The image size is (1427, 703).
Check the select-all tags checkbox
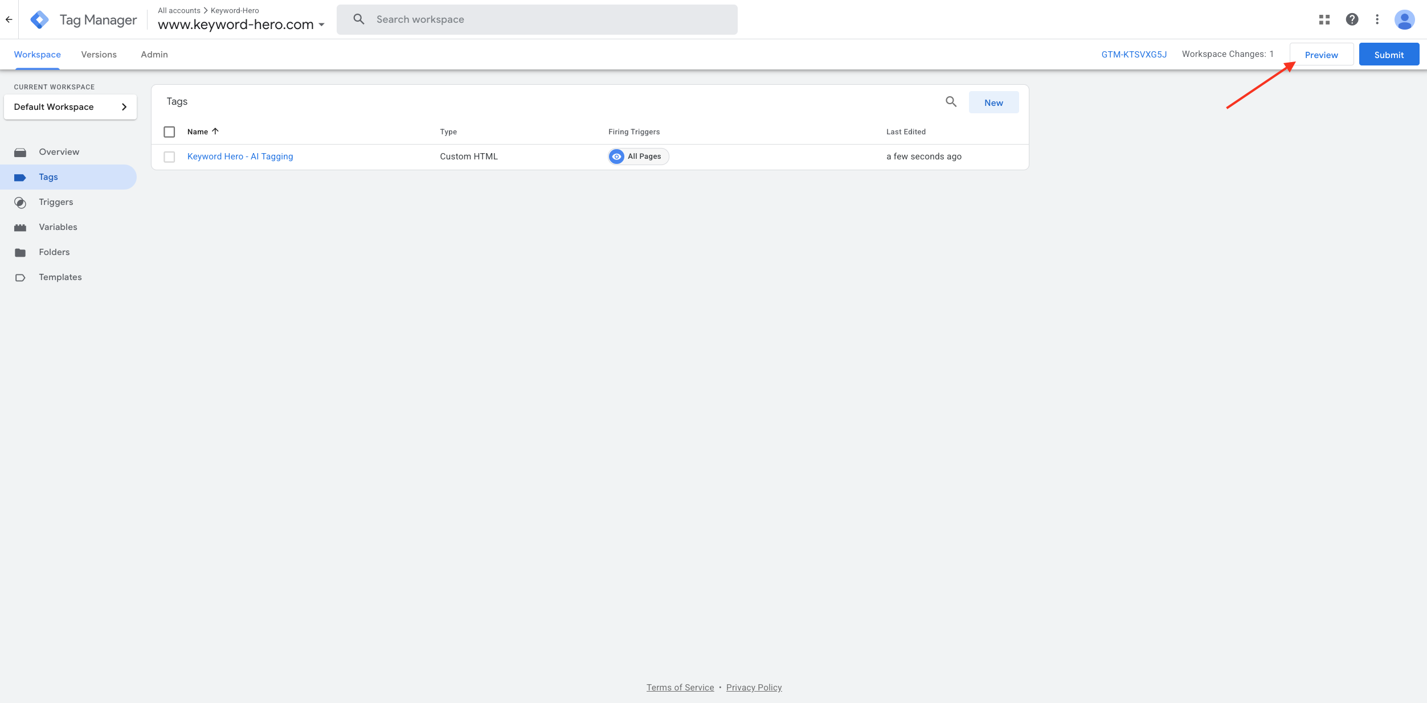tap(169, 132)
